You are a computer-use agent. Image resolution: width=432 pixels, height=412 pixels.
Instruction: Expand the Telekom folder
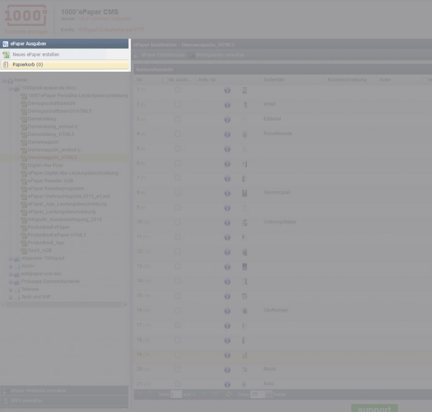[11, 290]
